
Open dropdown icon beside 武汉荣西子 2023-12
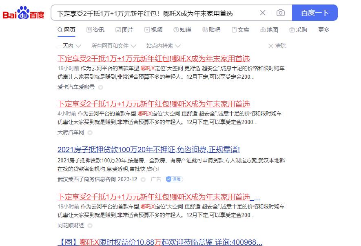click(x=143, y=180)
